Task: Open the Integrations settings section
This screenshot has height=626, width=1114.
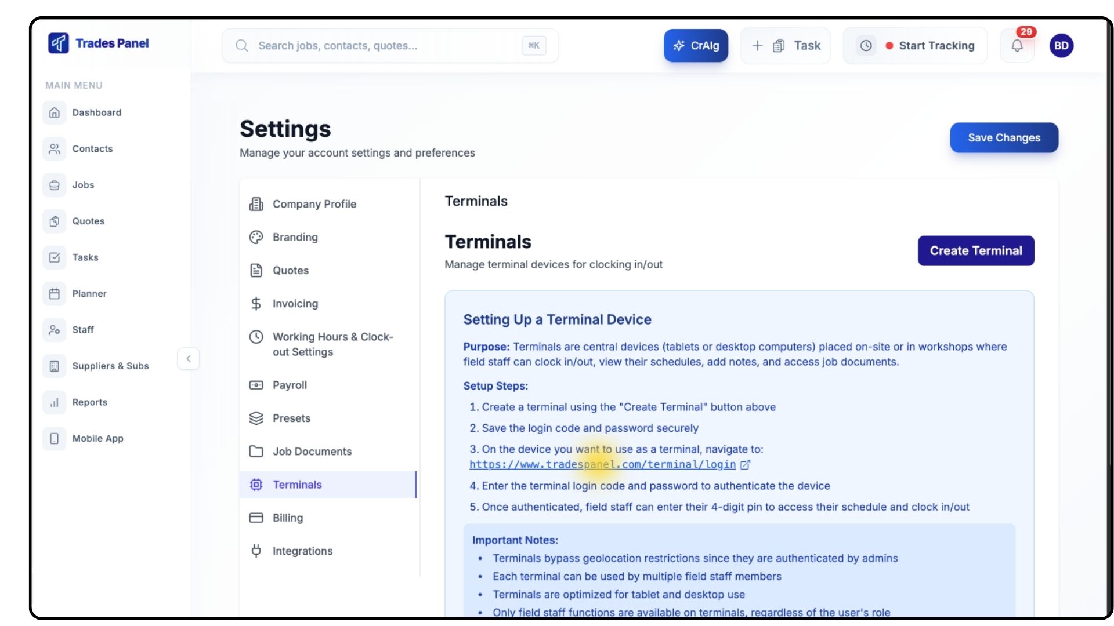Action: tap(302, 551)
